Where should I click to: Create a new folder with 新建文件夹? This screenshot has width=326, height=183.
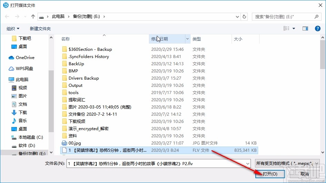[40, 28]
